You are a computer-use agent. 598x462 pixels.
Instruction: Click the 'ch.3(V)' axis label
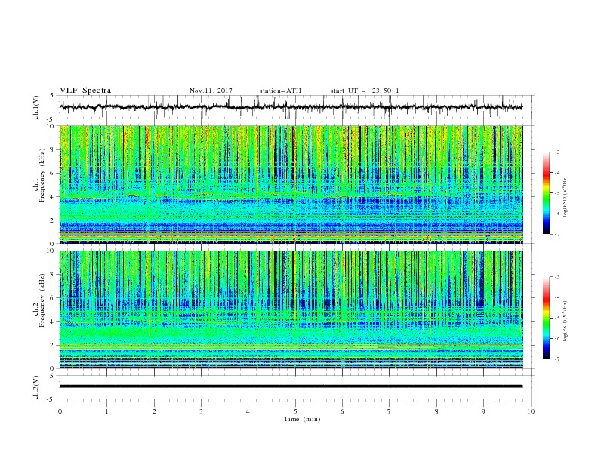(36, 387)
